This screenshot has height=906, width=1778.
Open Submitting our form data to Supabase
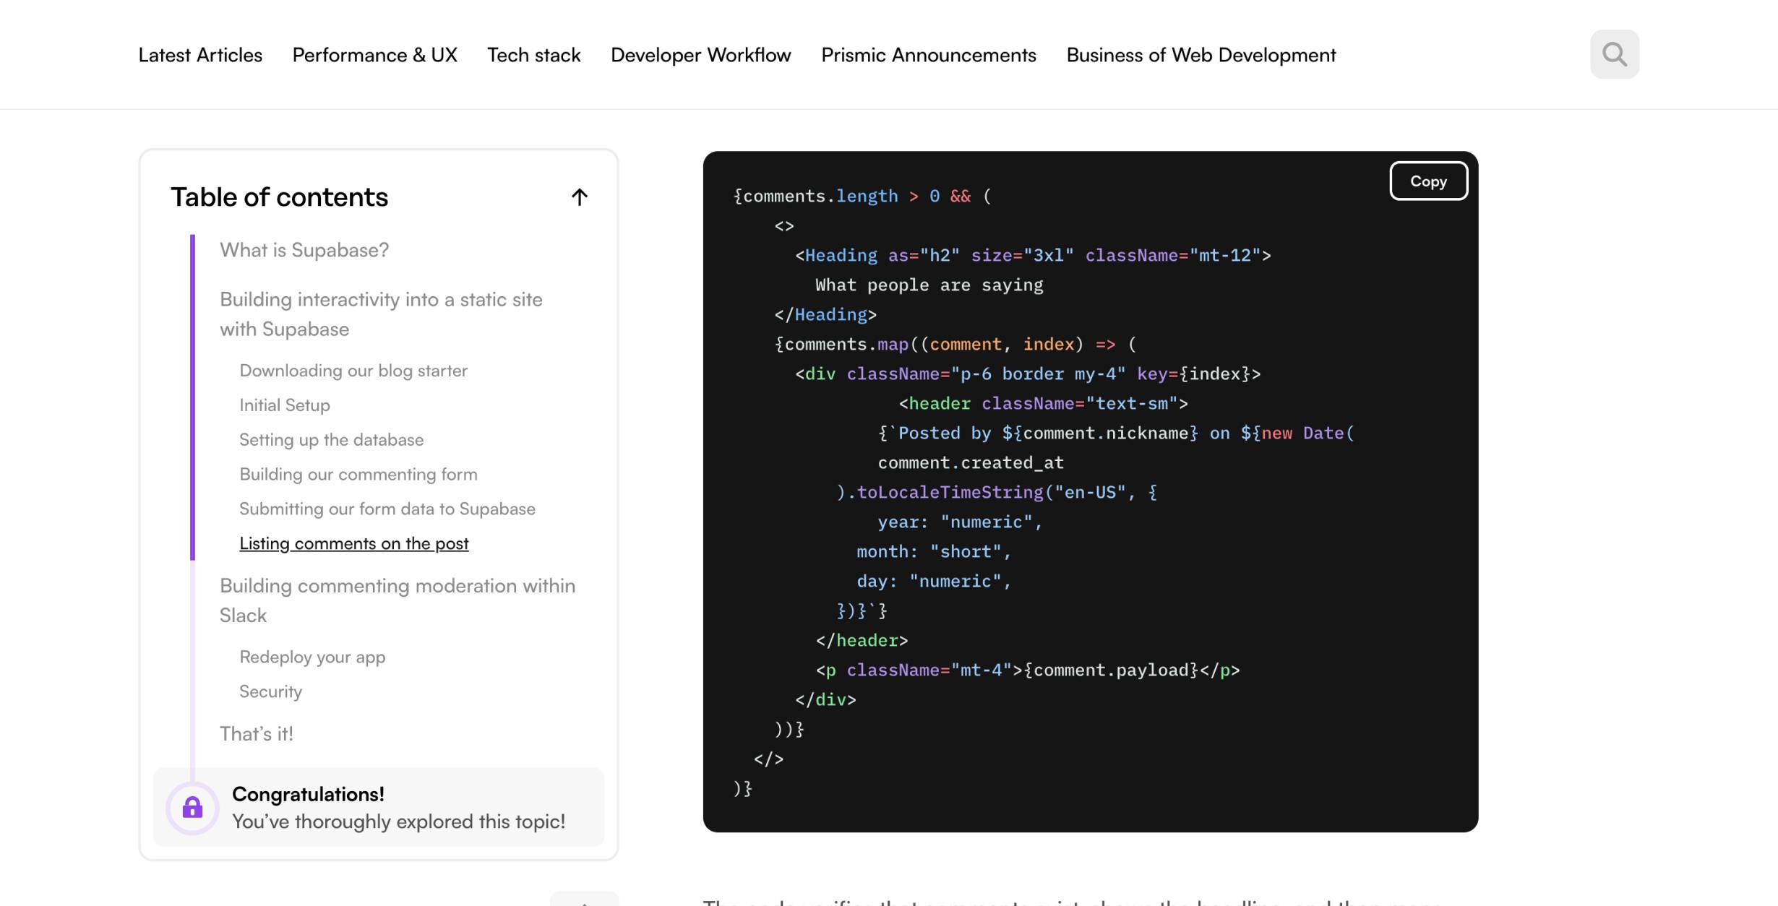(387, 509)
